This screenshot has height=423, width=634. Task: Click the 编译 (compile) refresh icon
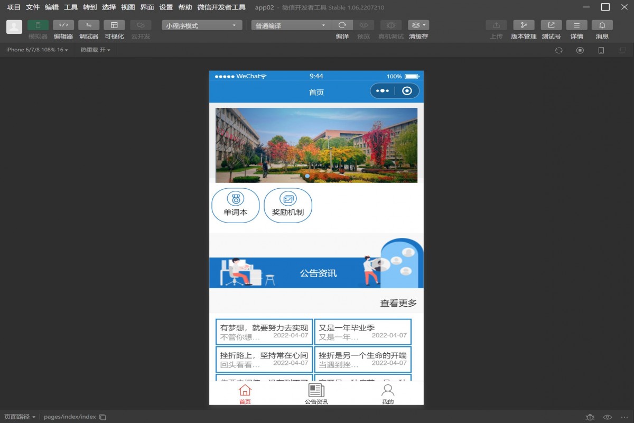coord(342,25)
